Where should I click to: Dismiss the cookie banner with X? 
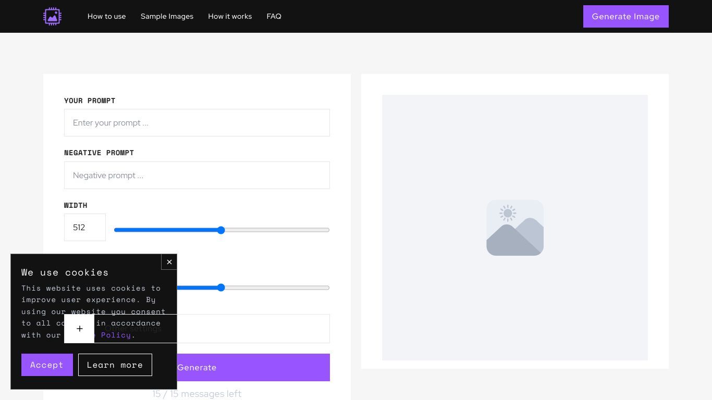pos(169,262)
